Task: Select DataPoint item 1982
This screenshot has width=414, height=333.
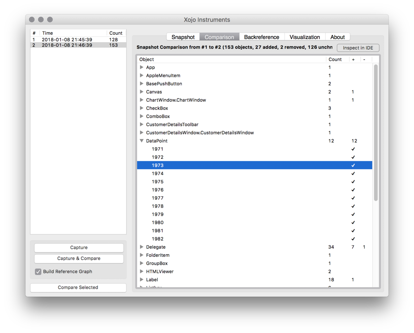Action: tap(255, 239)
